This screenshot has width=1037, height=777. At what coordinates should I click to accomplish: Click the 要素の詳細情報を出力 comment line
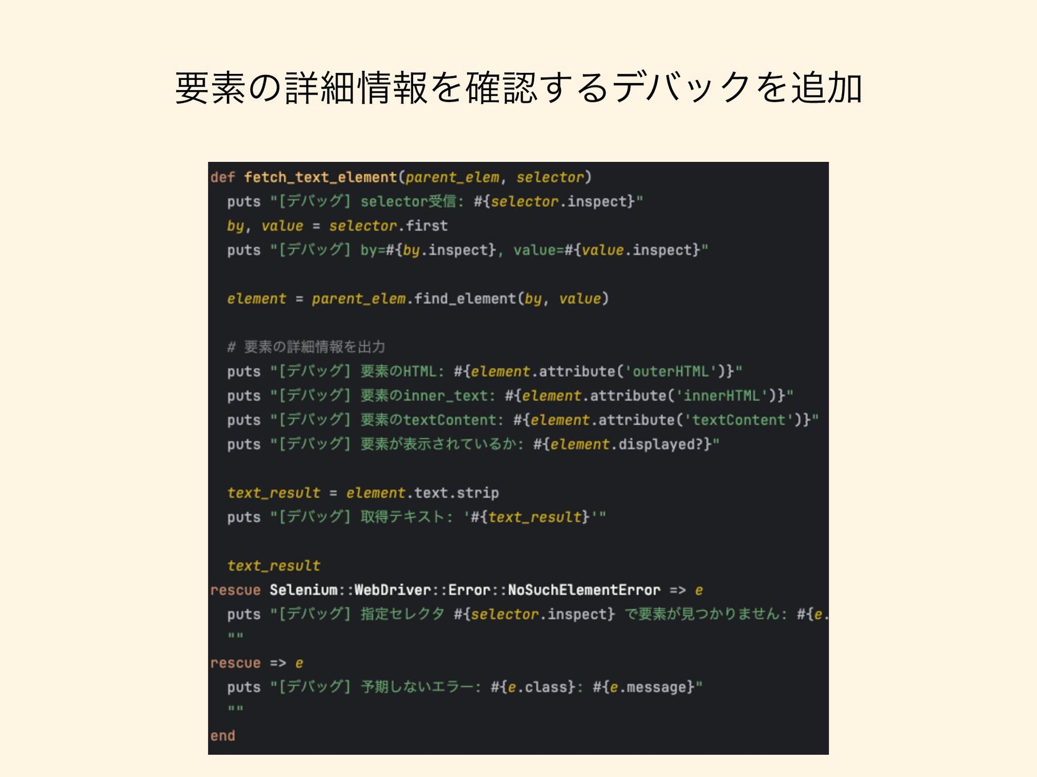[306, 347]
